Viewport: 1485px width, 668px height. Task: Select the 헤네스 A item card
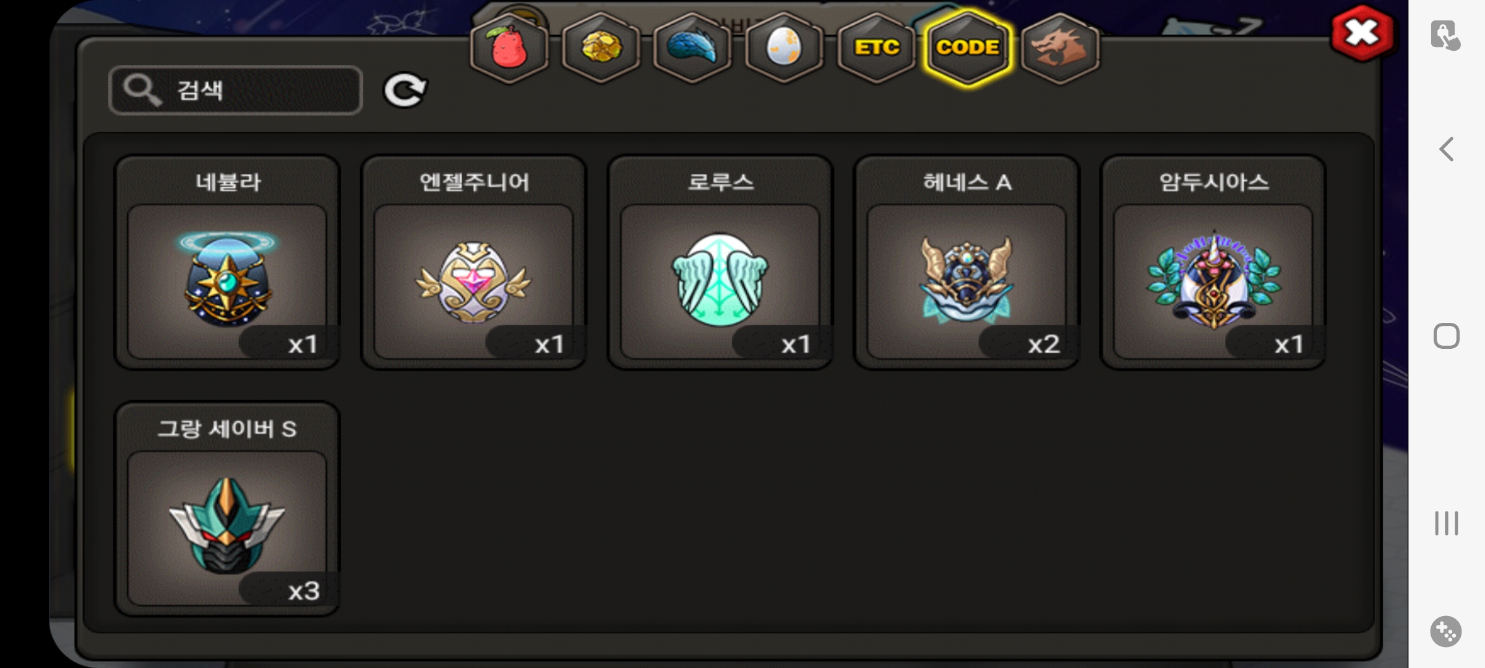(x=966, y=263)
